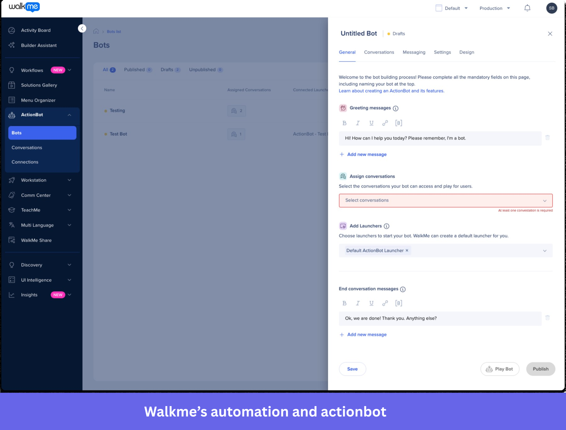Screen dimensions: 566x430
Task: Delete the greeting message using trash icon
Action: [x=548, y=138]
